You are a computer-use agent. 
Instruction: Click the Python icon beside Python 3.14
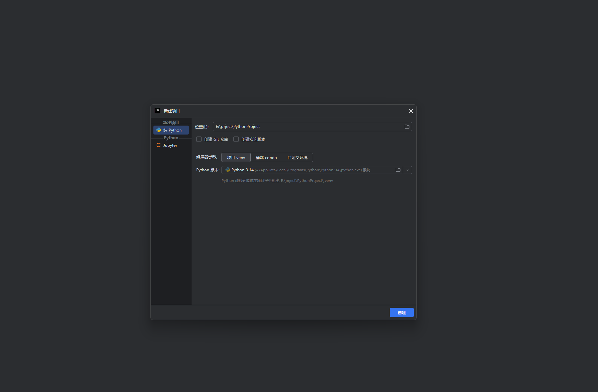coord(227,170)
